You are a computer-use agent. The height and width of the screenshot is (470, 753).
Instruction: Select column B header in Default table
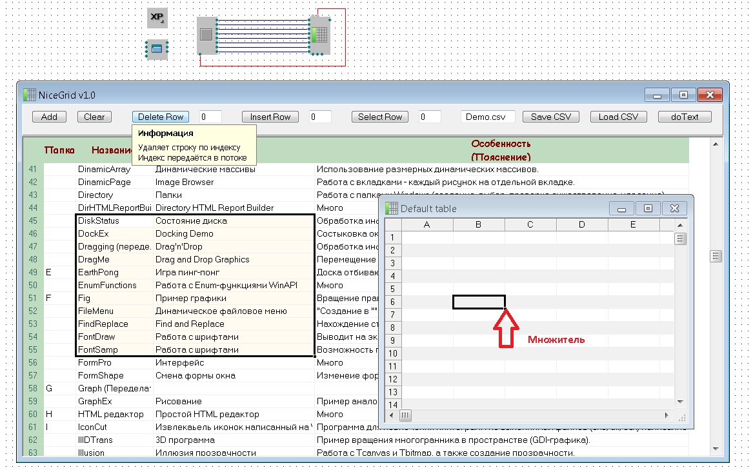click(x=479, y=224)
